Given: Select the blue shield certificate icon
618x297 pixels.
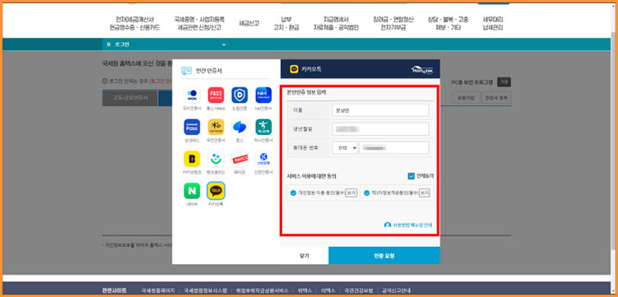Looking at the screenshot, I should pos(239,95).
